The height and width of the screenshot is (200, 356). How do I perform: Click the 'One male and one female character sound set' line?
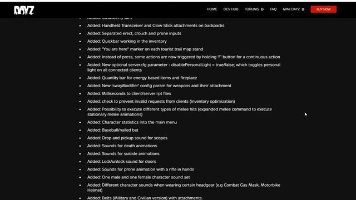139,177
